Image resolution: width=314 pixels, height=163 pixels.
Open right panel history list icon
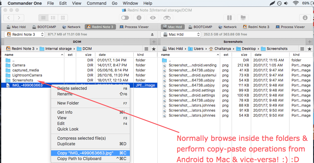tap(302, 49)
